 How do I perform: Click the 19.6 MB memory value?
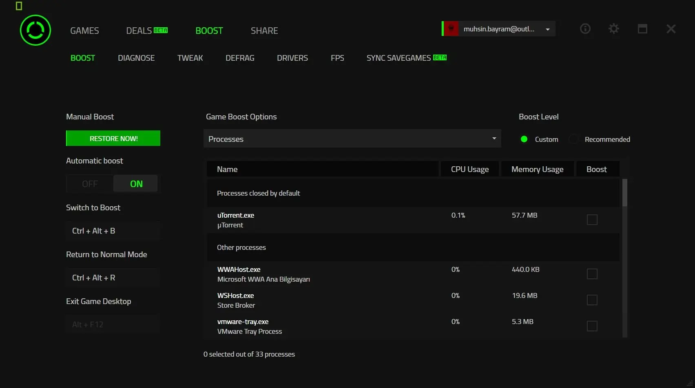tap(525, 295)
